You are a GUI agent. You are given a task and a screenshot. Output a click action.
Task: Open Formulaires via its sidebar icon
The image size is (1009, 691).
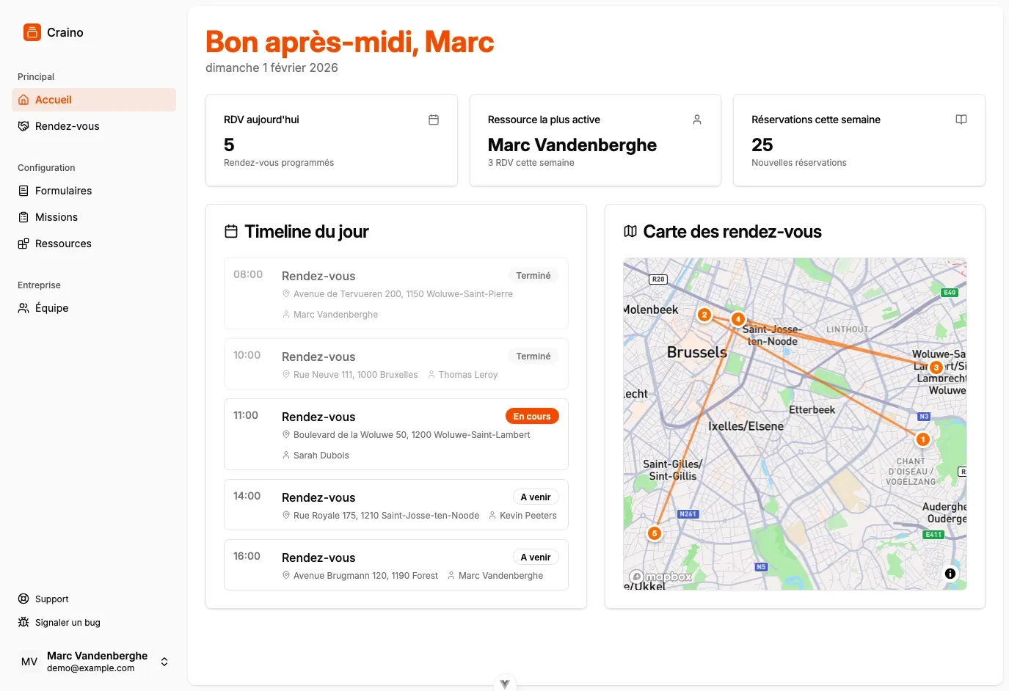23,191
